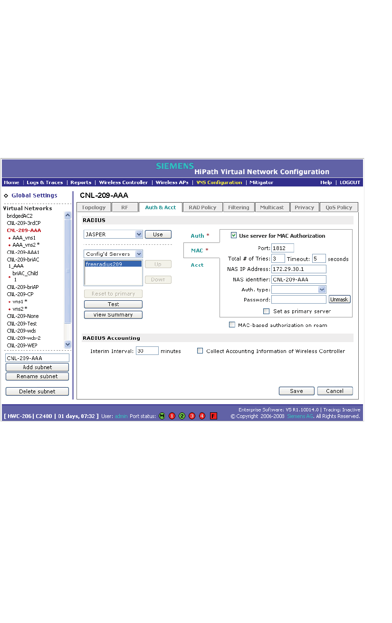Select CNL-209-WEP virtual network

(22, 345)
